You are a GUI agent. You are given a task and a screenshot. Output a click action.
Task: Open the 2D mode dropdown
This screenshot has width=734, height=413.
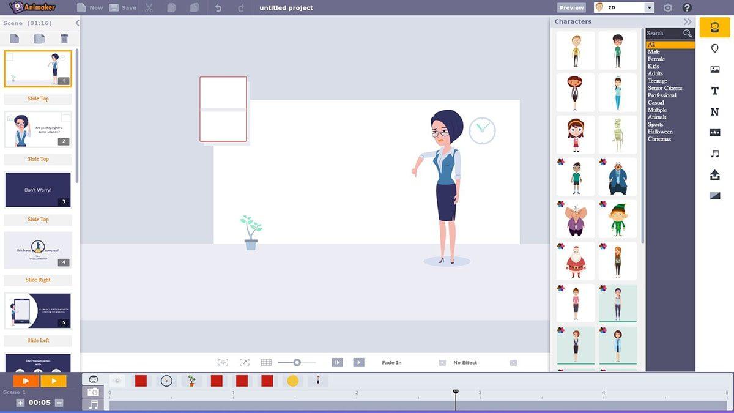(623, 7)
